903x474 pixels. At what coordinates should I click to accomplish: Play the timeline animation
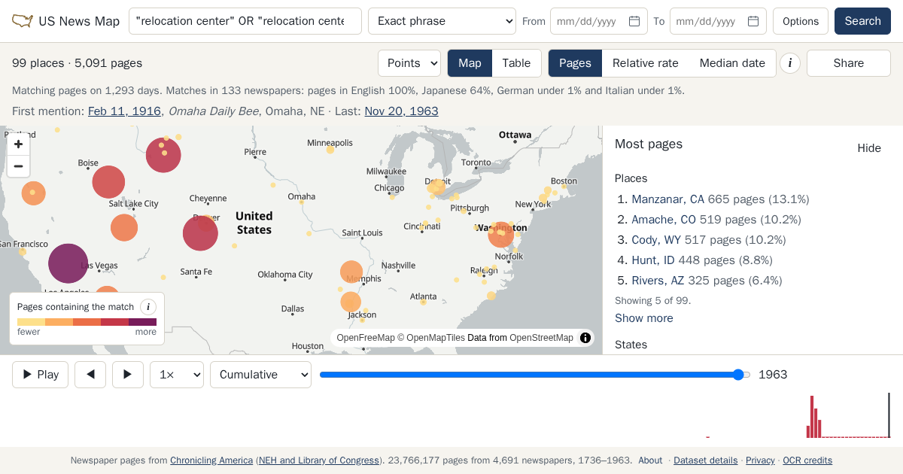tap(41, 375)
